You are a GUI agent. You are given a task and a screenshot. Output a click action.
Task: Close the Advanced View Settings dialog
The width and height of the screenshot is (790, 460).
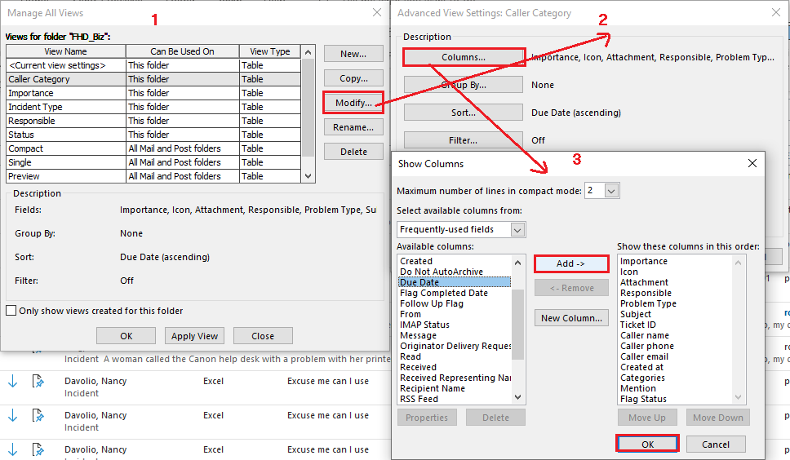coord(775,13)
